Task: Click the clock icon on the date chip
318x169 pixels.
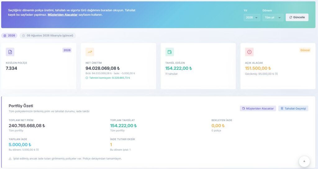Action: coord(24,36)
